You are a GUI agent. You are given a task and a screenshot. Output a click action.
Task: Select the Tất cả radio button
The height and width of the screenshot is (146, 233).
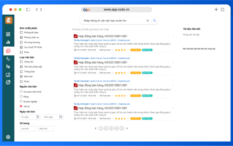(21, 106)
